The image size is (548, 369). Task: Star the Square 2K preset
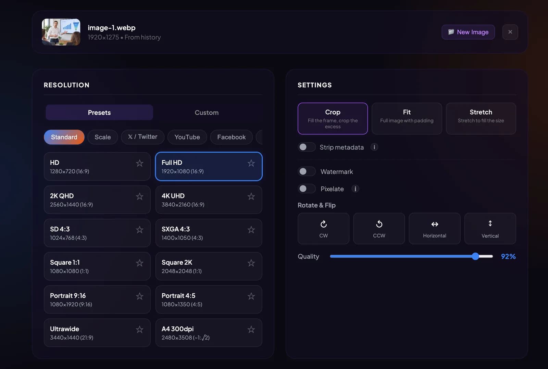coord(251,263)
